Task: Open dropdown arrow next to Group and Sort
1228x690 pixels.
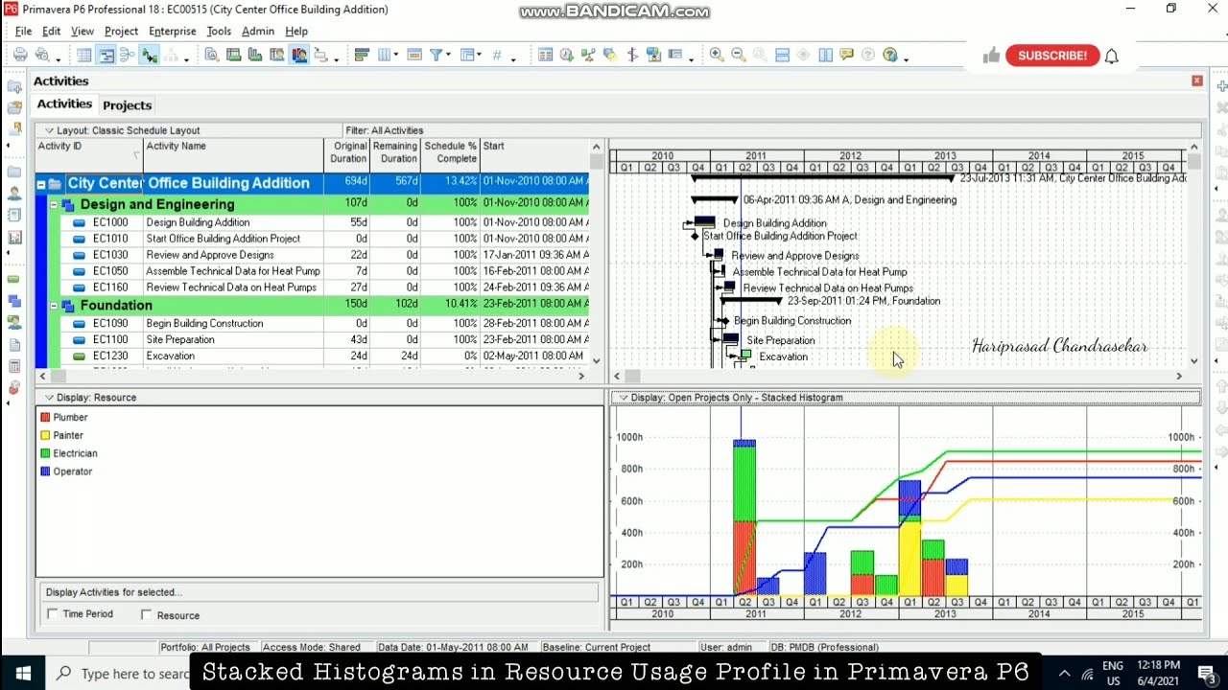Action: click(x=479, y=55)
